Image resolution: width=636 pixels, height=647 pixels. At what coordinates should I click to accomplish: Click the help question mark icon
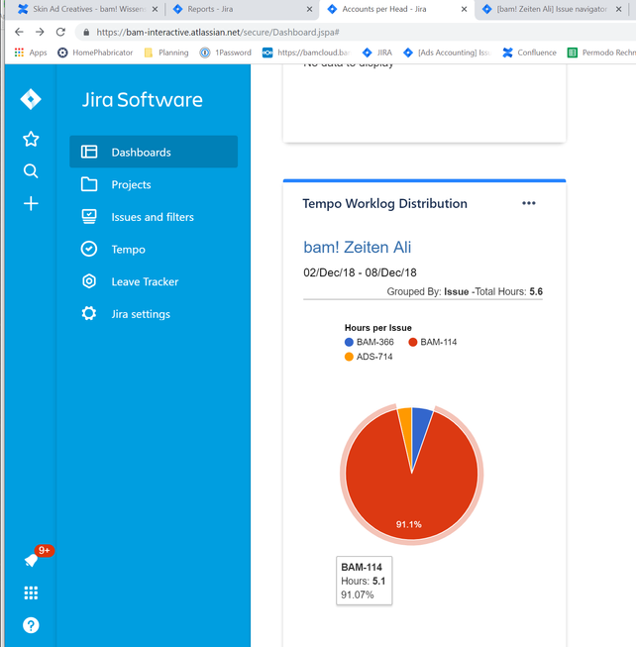(x=31, y=625)
